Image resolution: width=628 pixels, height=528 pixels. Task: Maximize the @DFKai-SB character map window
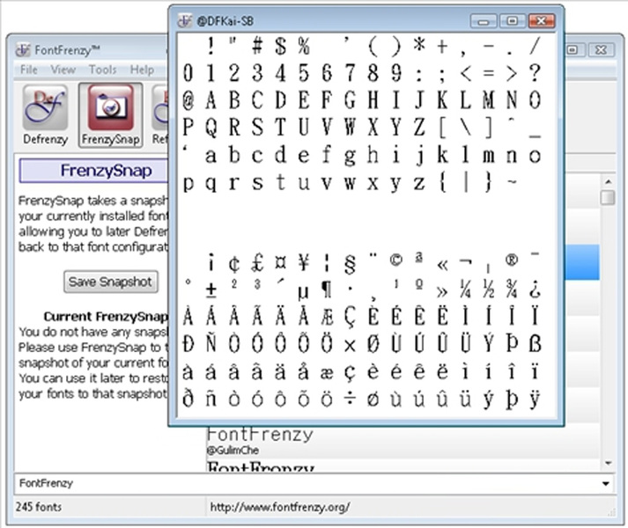tap(512, 21)
